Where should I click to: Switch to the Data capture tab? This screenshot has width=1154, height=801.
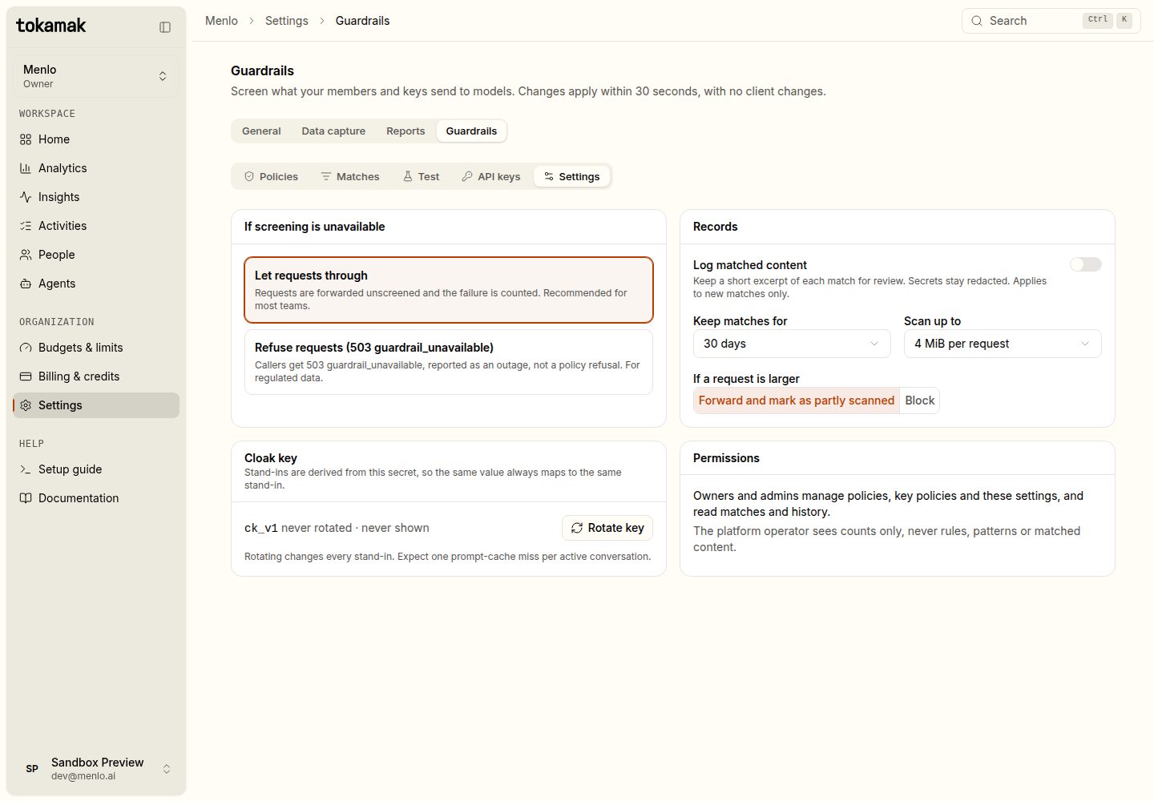pos(333,131)
